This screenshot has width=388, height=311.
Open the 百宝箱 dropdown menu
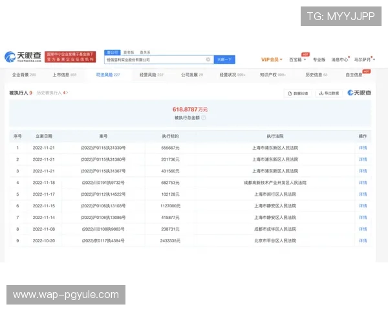(297, 60)
